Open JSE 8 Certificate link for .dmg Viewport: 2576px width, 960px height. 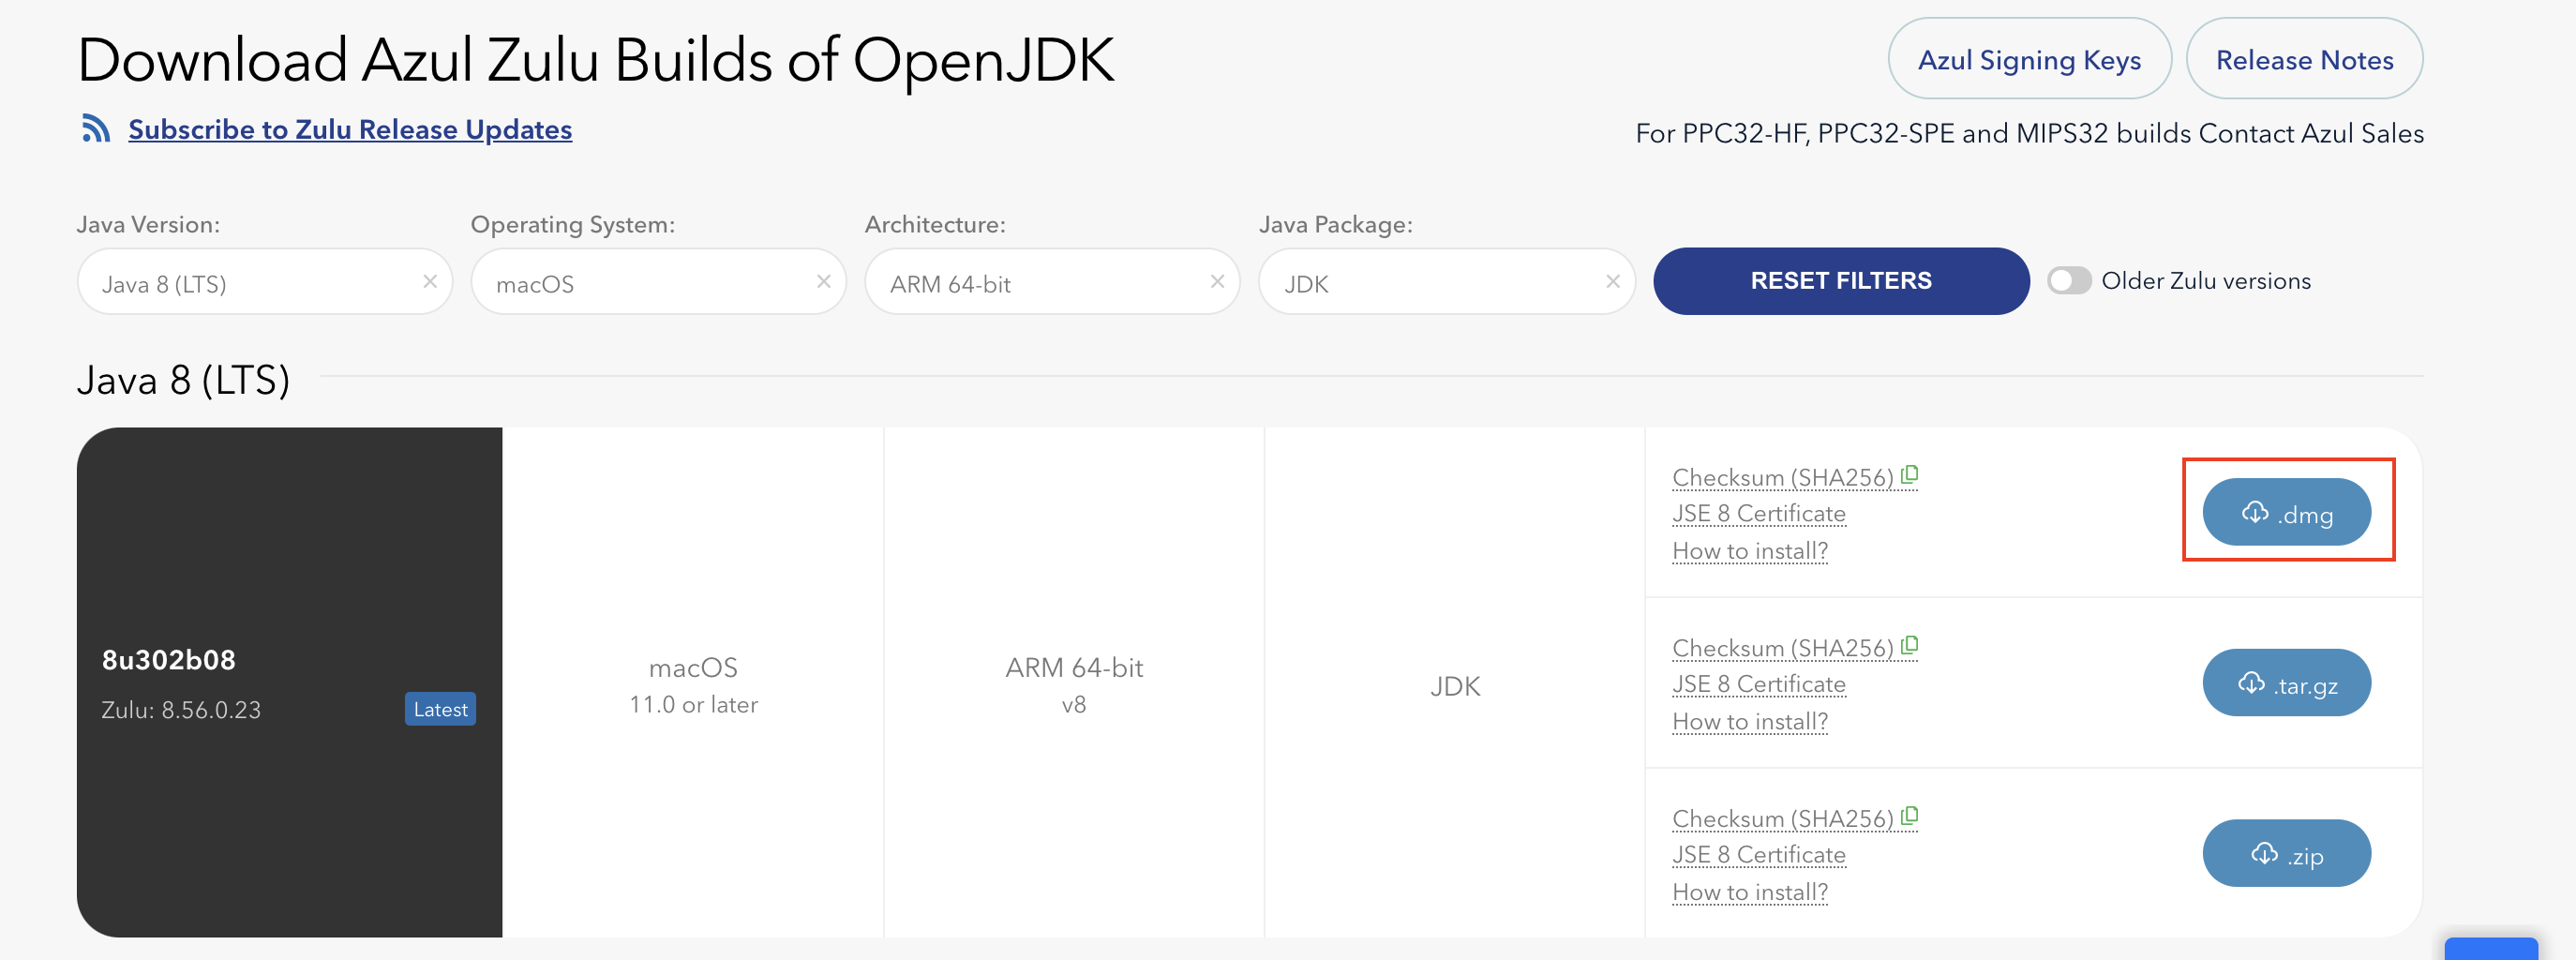point(1759,513)
